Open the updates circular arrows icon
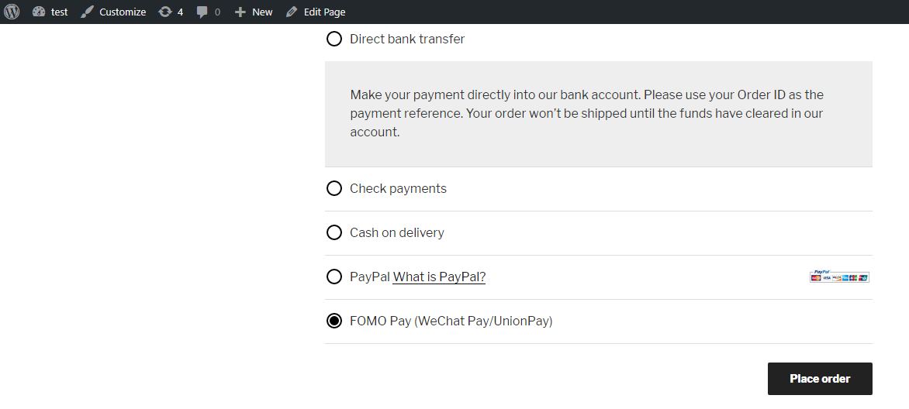This screenshot has width=909, height=409. tap(165, 12)
